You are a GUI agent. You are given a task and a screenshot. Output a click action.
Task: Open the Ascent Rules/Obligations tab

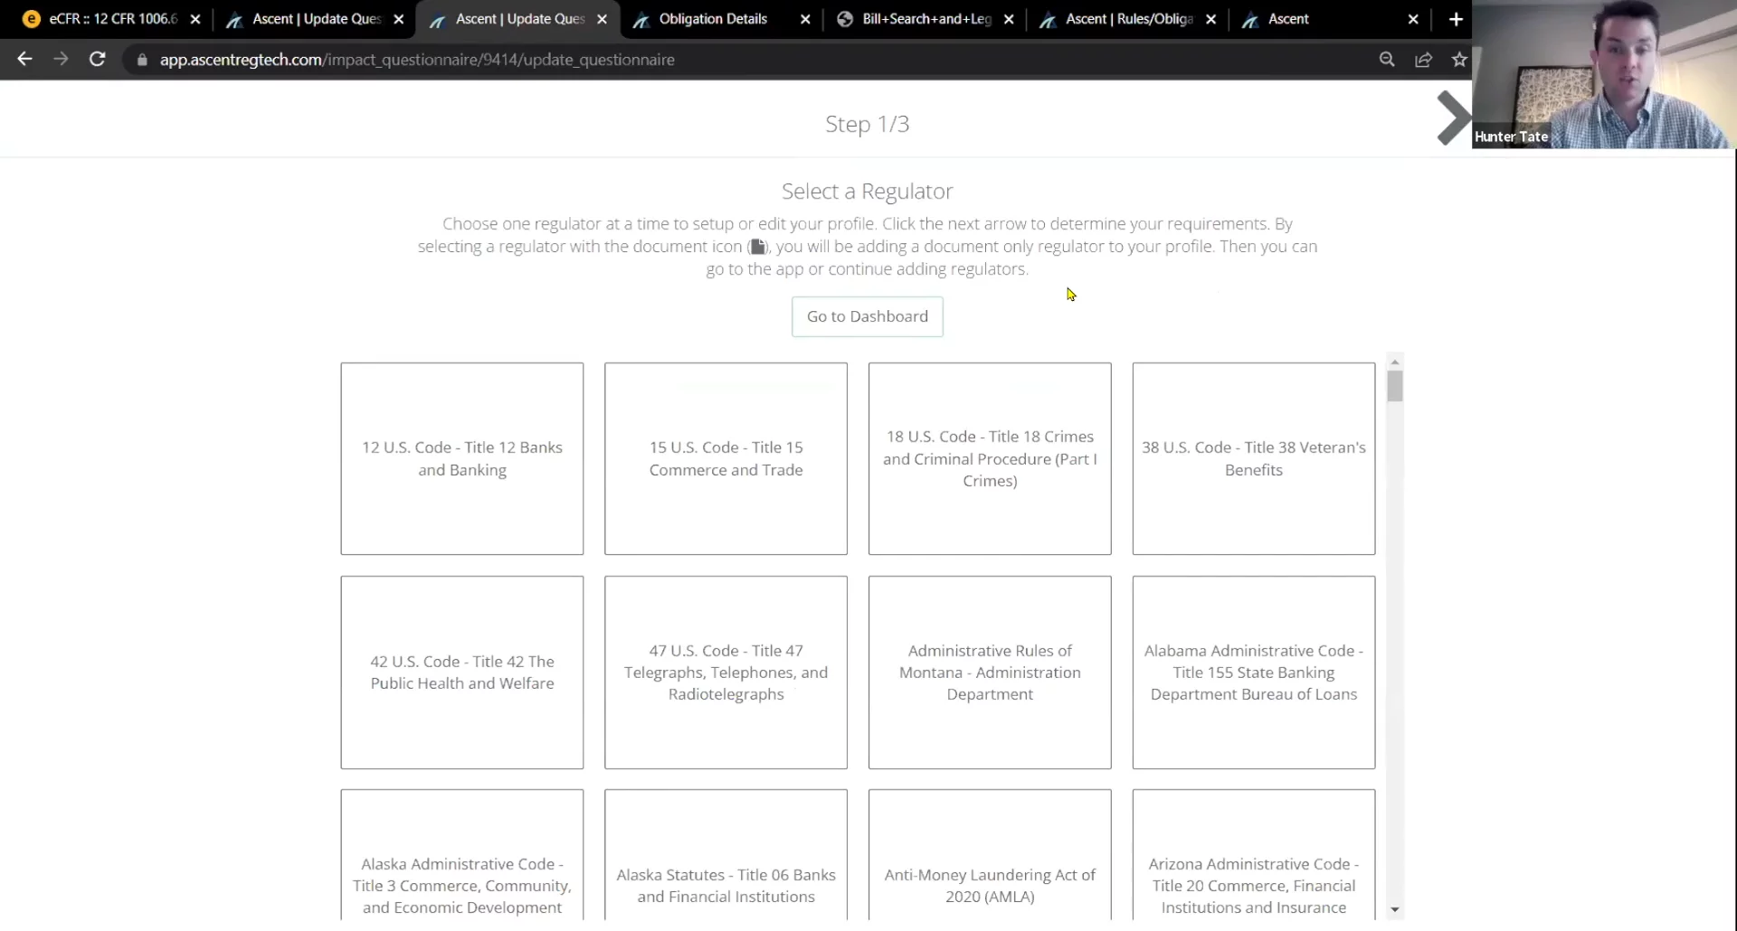pos(1128,19)
